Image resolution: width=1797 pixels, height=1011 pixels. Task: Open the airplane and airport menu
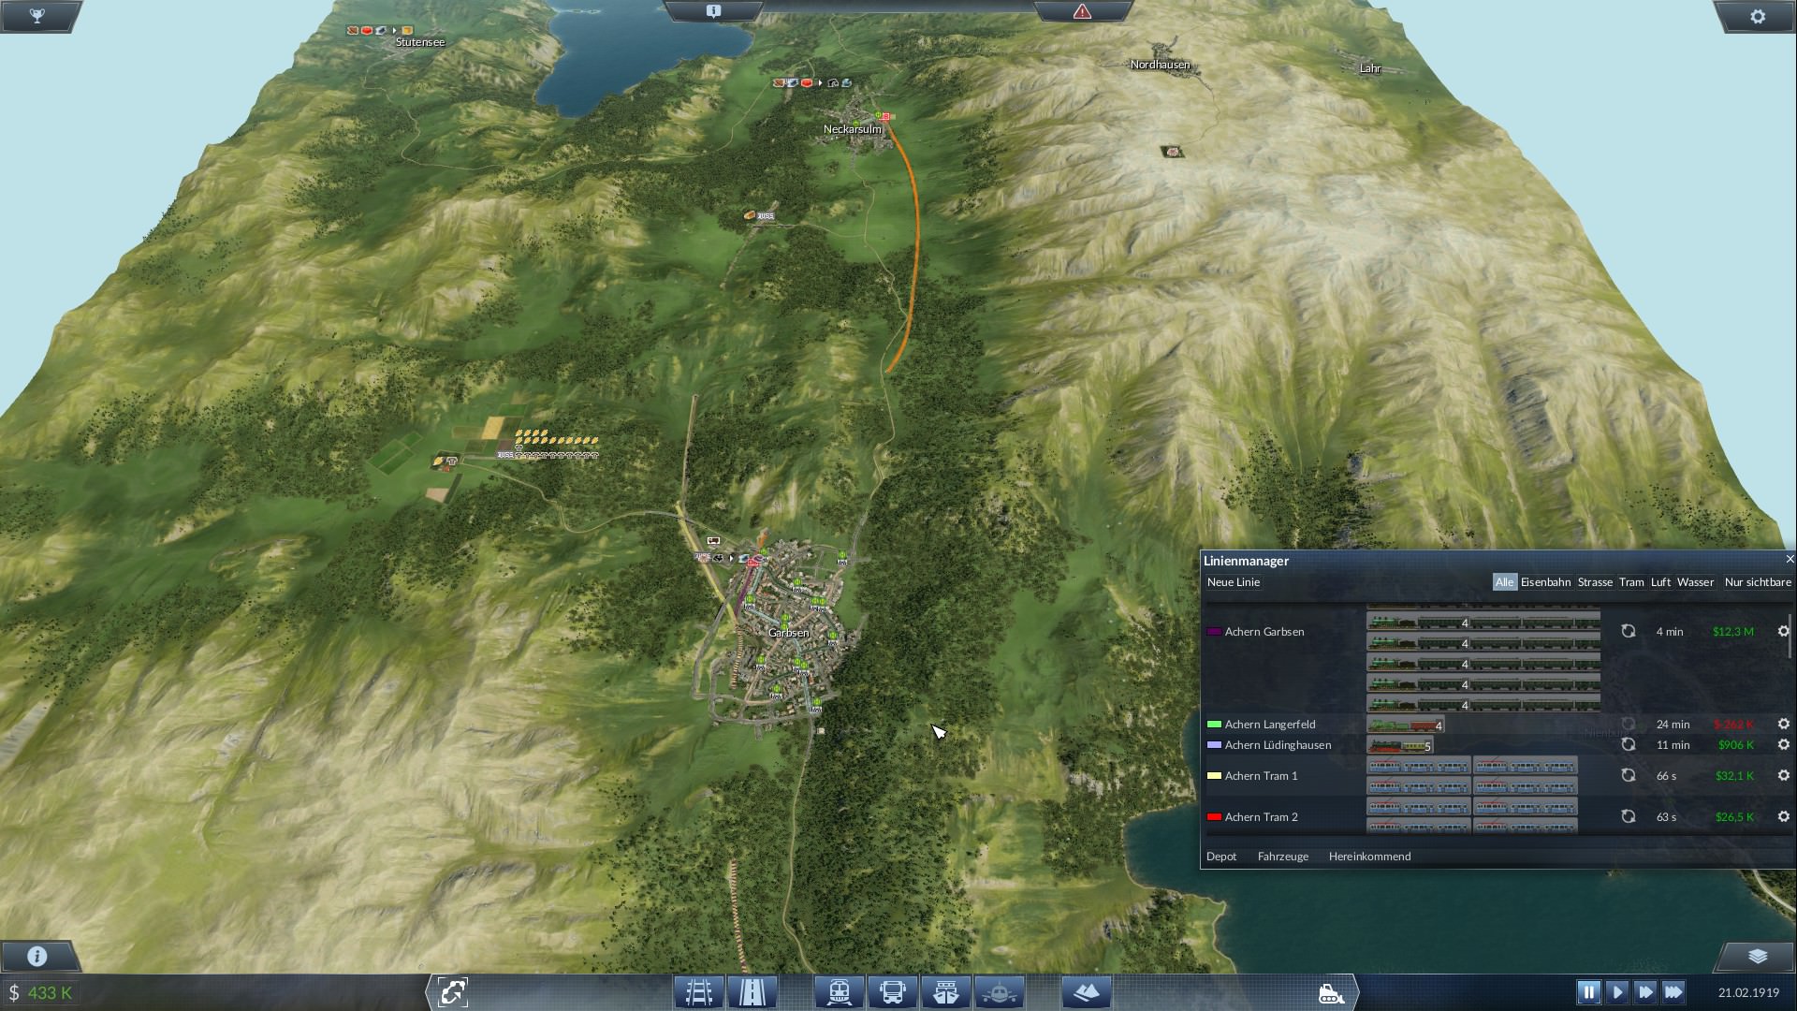pyautogui.click(x=1000, y=991)
